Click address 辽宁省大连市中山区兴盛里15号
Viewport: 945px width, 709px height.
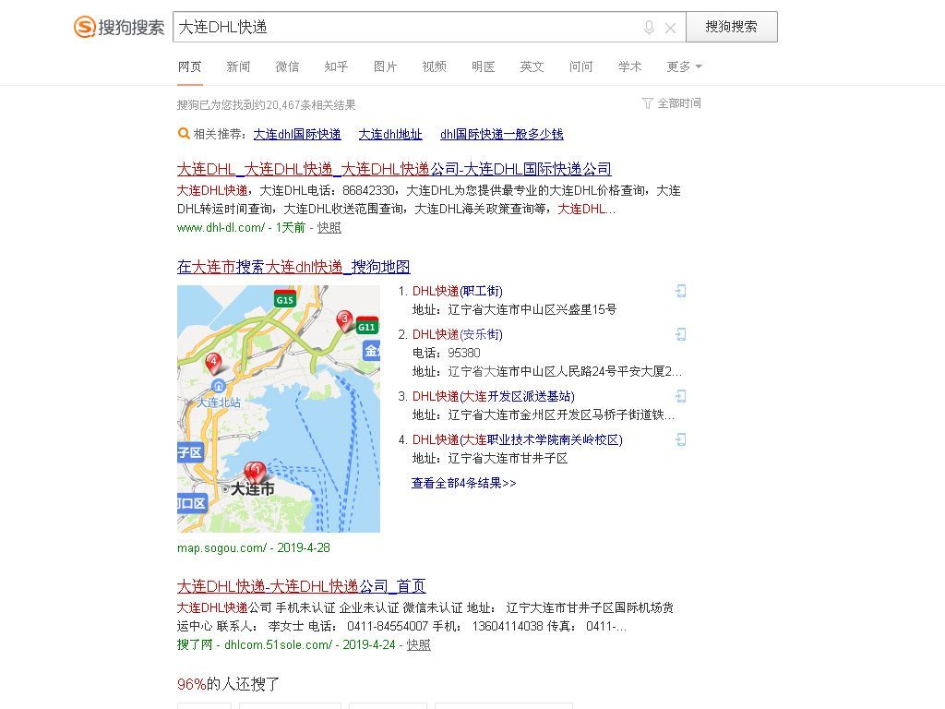[532, 310]
